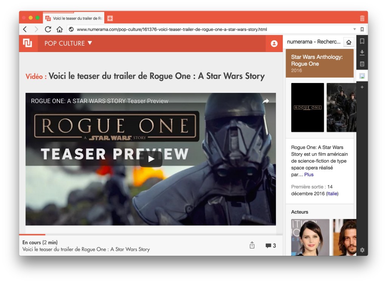Image resolution: width=387 pixels, height=283 pixels.
Task: Click the Italie link
Action: coord(332,194)
